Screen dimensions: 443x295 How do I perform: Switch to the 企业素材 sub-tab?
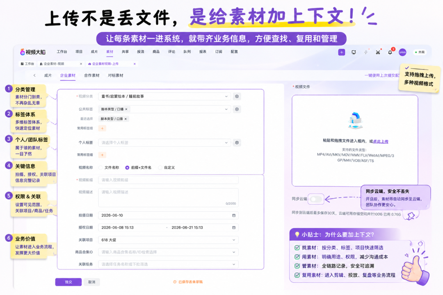click(68, 75)
